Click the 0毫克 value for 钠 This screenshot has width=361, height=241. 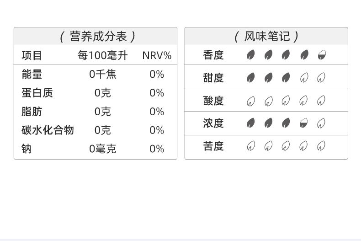[x=102, y=149]
